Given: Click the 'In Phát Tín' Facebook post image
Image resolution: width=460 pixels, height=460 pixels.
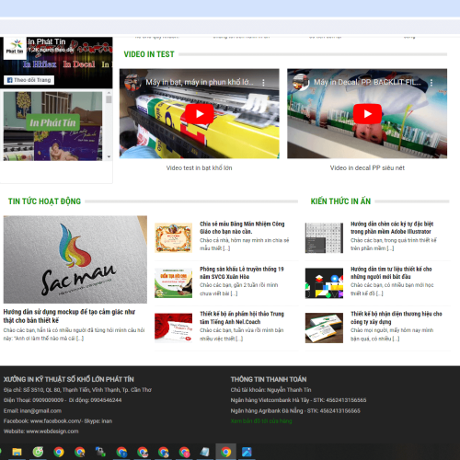Looking at the screenshot, I should [x=52, y=126].
